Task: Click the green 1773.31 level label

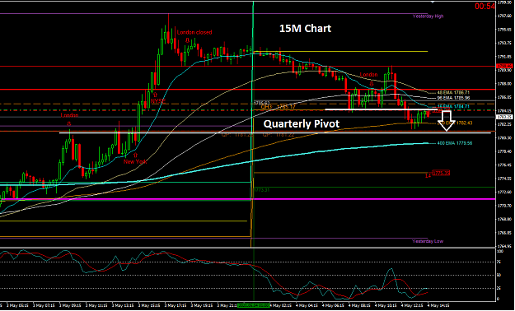Action: tap(261, 190)
